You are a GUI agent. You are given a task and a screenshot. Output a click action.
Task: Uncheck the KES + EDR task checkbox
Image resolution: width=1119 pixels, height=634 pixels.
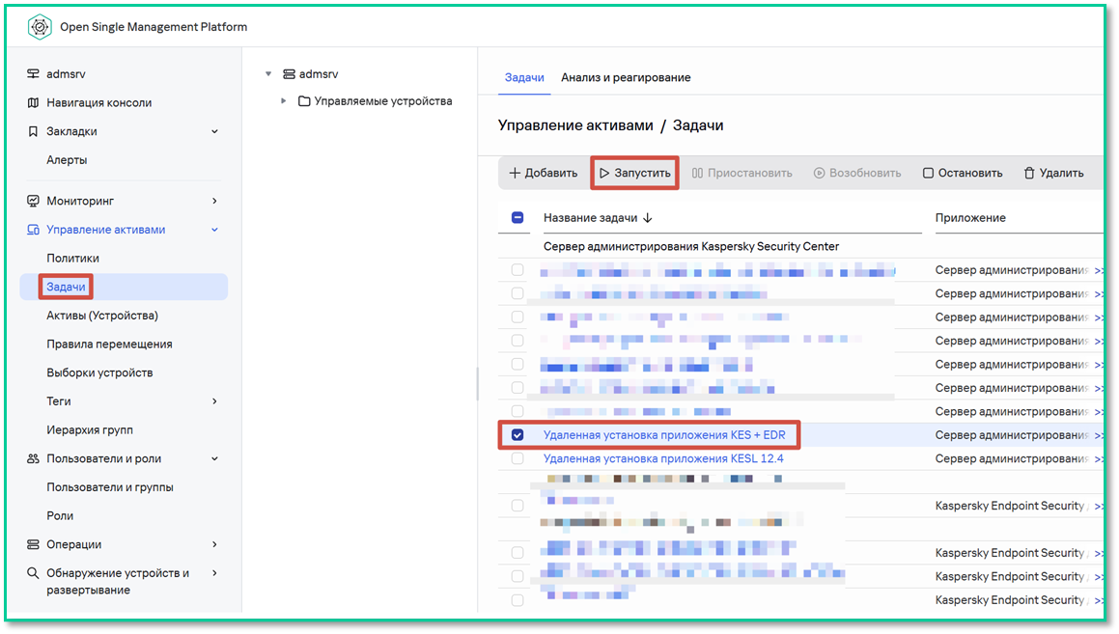tap(518, 435)
